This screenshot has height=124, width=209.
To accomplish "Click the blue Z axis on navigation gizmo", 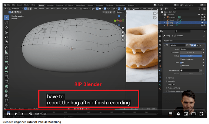I will pyautogui.click(x=119, y=16).
